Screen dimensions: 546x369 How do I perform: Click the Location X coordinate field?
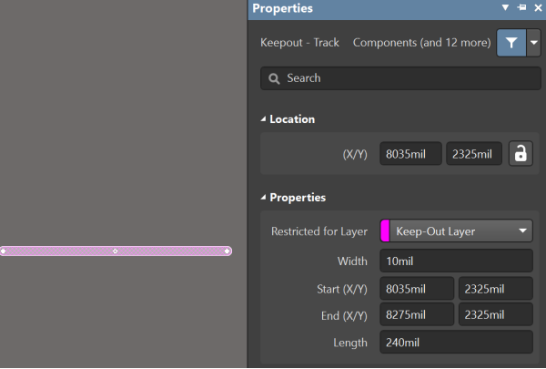pos(410,154)
